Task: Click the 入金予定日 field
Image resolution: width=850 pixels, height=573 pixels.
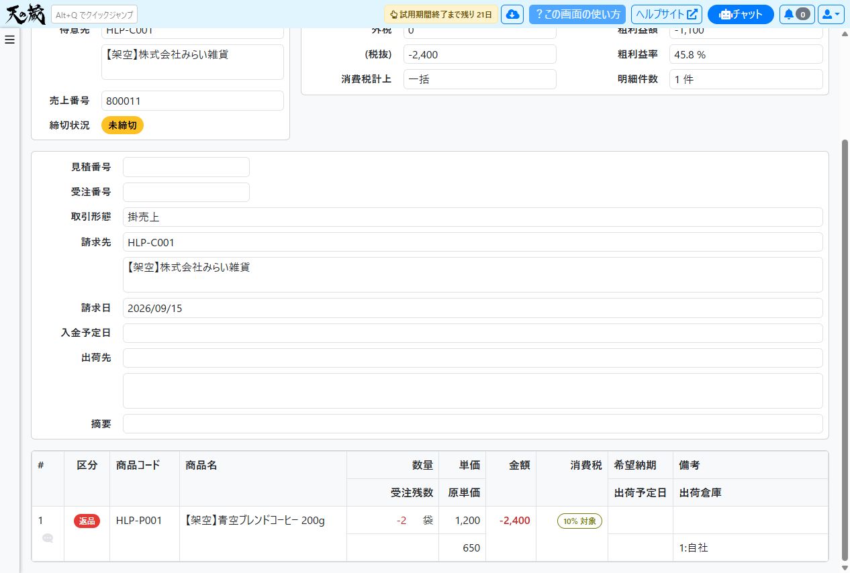Action: coord(473,333)
